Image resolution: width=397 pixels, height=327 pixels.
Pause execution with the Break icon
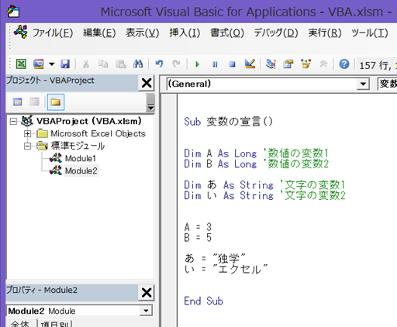pyautogui.click(x=215, y=64)
